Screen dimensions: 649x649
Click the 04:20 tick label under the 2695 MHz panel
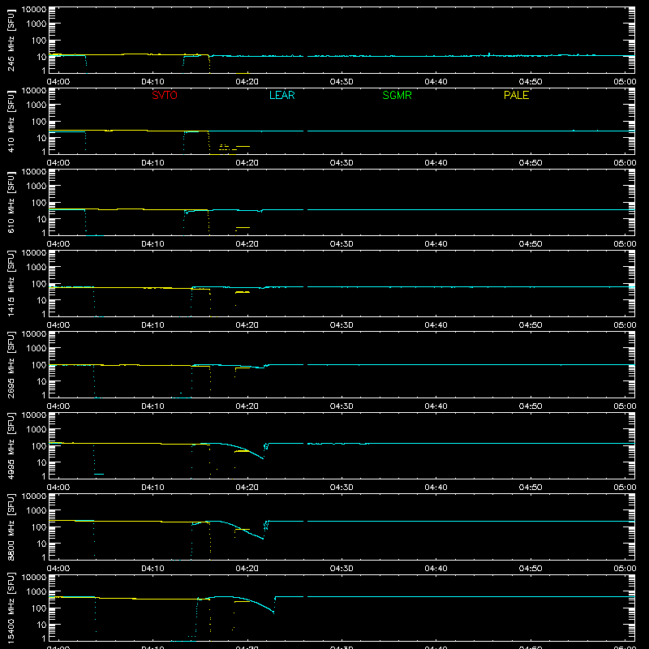(x=247, y=406)
